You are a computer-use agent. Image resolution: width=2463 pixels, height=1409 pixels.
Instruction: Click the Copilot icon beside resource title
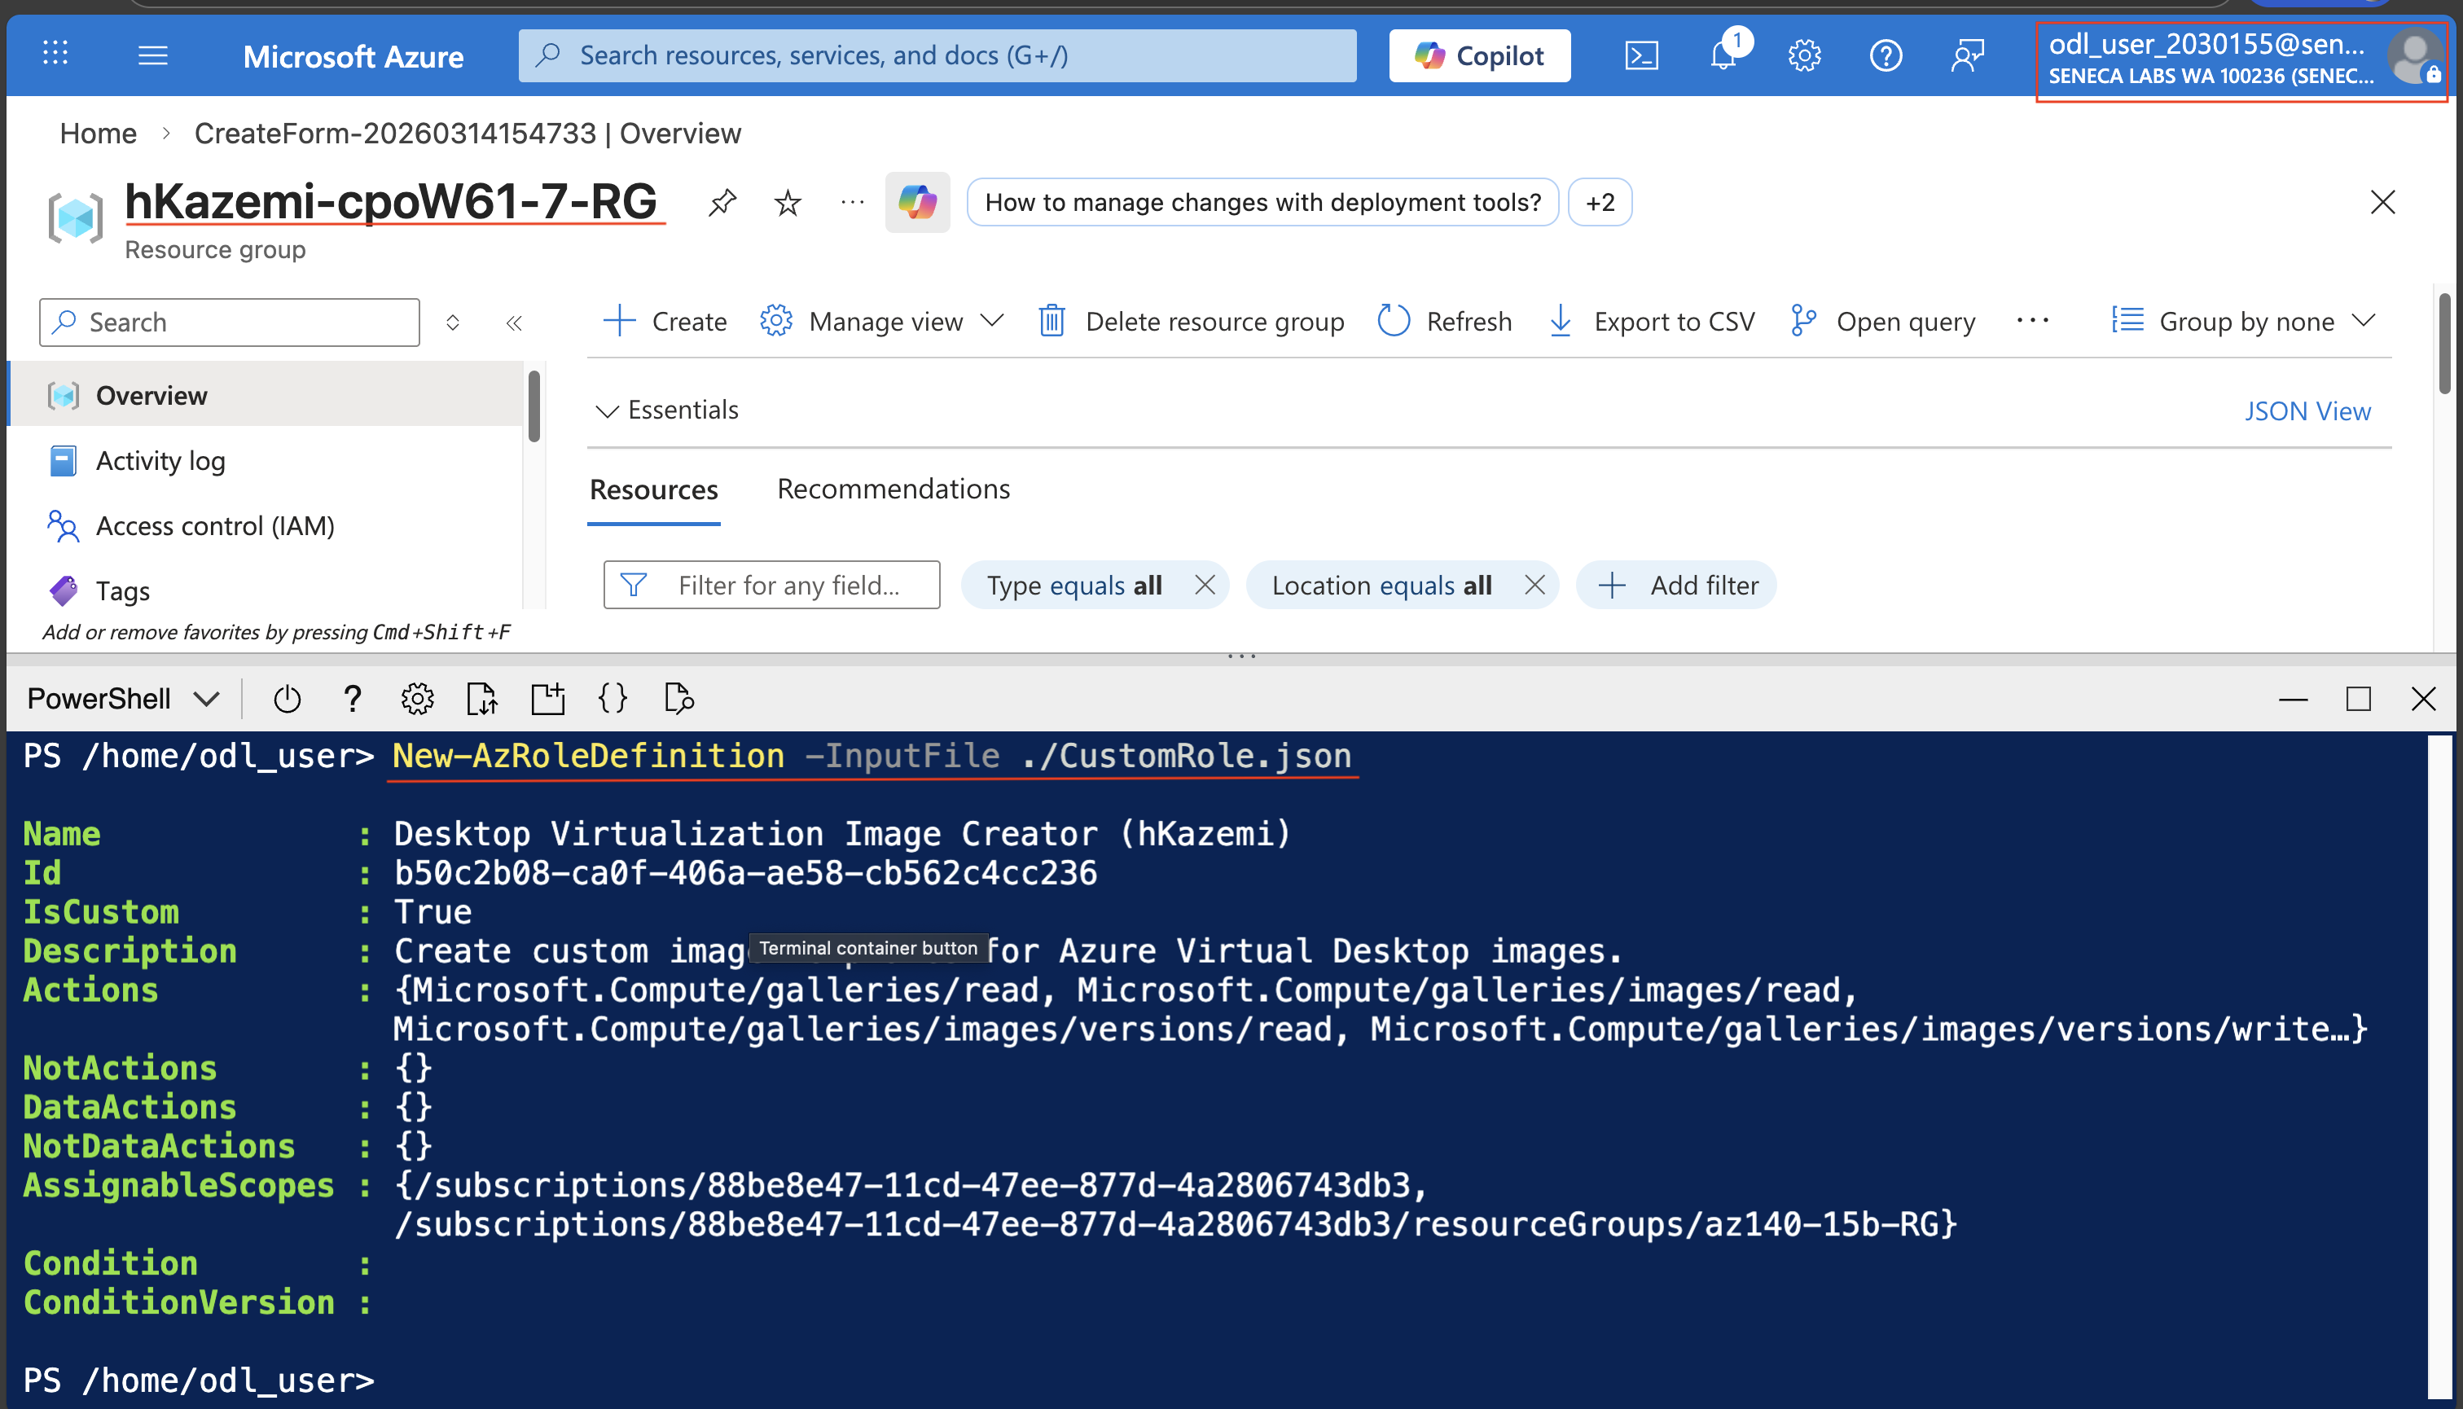click(x=917, y=202)
